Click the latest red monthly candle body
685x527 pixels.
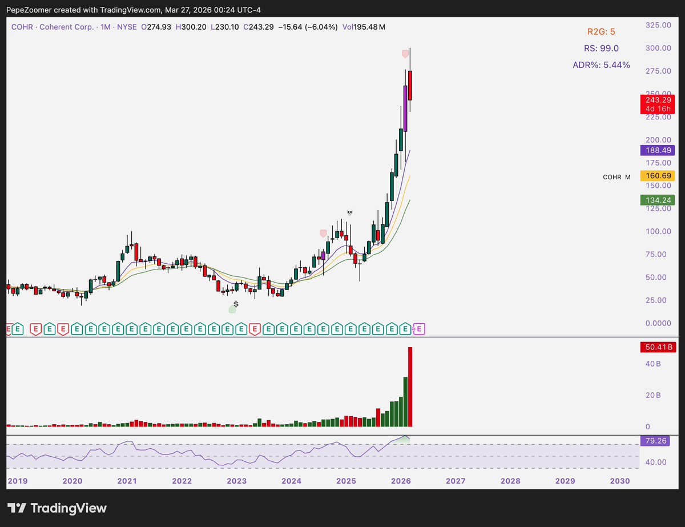[410, 85]
